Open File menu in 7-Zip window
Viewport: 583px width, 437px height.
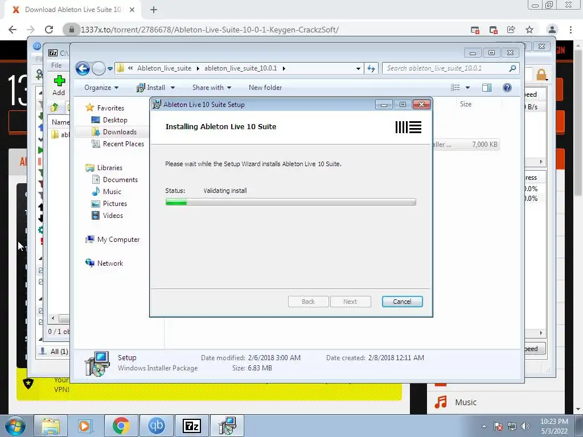click(56, 65)
